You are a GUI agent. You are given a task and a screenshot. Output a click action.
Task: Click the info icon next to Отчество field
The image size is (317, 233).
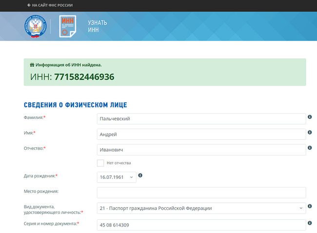point(310,148)
